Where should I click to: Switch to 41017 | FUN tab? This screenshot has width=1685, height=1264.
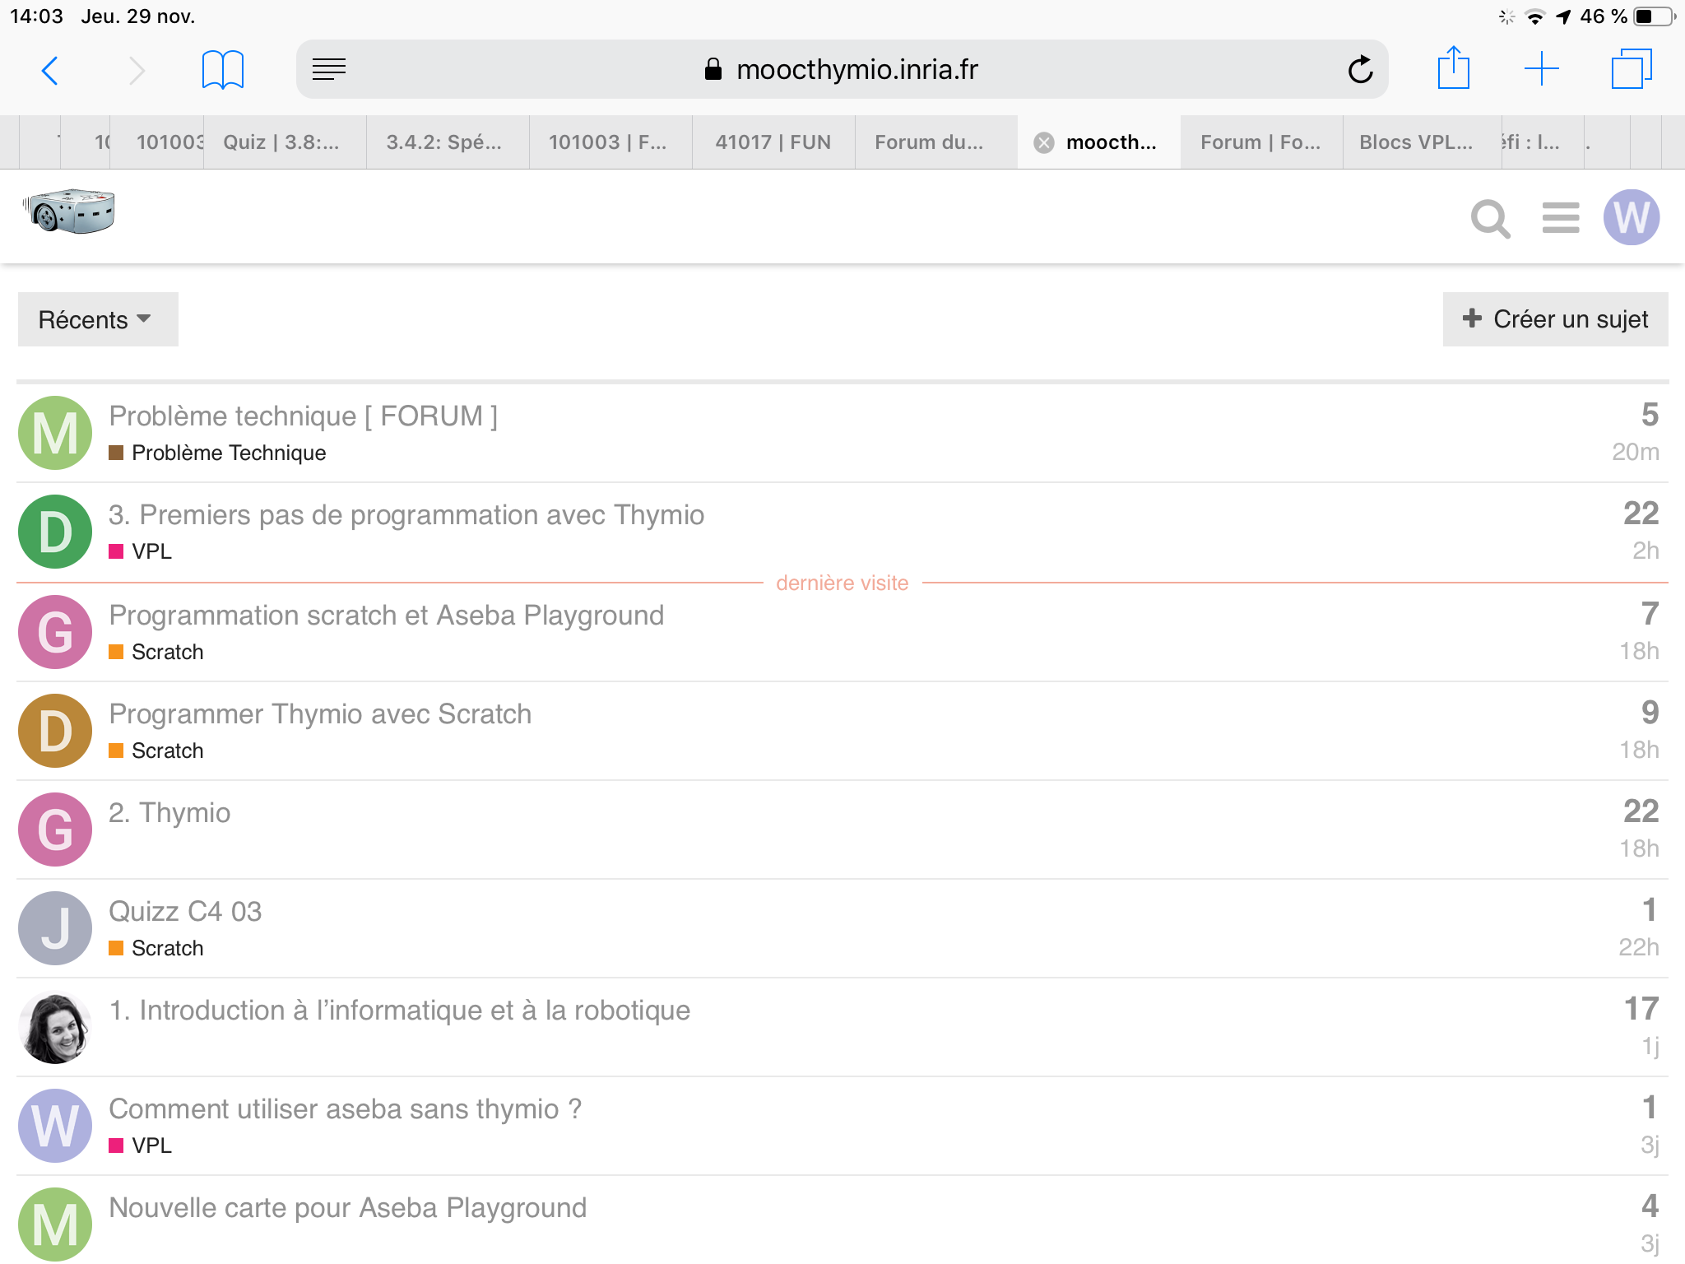pos(773,142)
